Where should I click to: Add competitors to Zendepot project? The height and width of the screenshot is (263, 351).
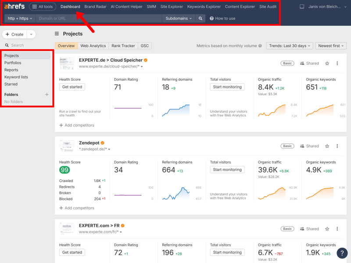coord(77,208)
